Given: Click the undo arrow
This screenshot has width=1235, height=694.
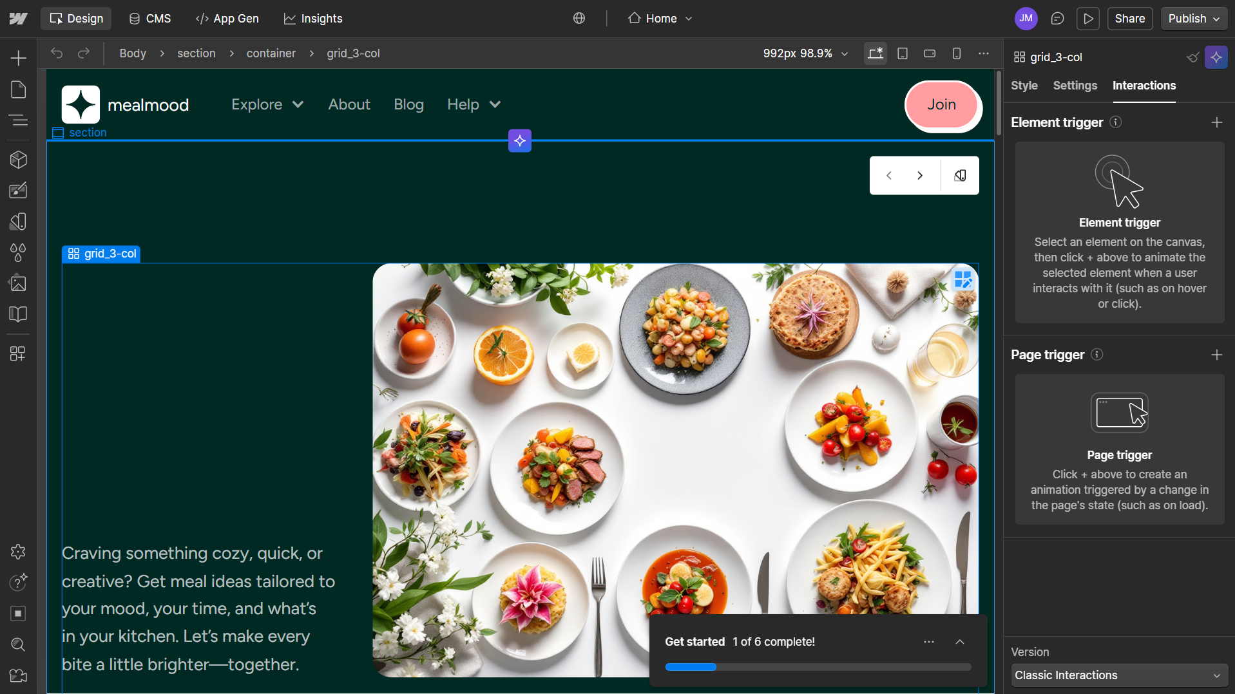Looking at the screenshot, I should (57, 53).
